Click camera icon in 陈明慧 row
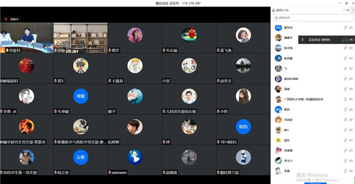The width and height of the screenshot is (355, 184). (x=351, y=58)
